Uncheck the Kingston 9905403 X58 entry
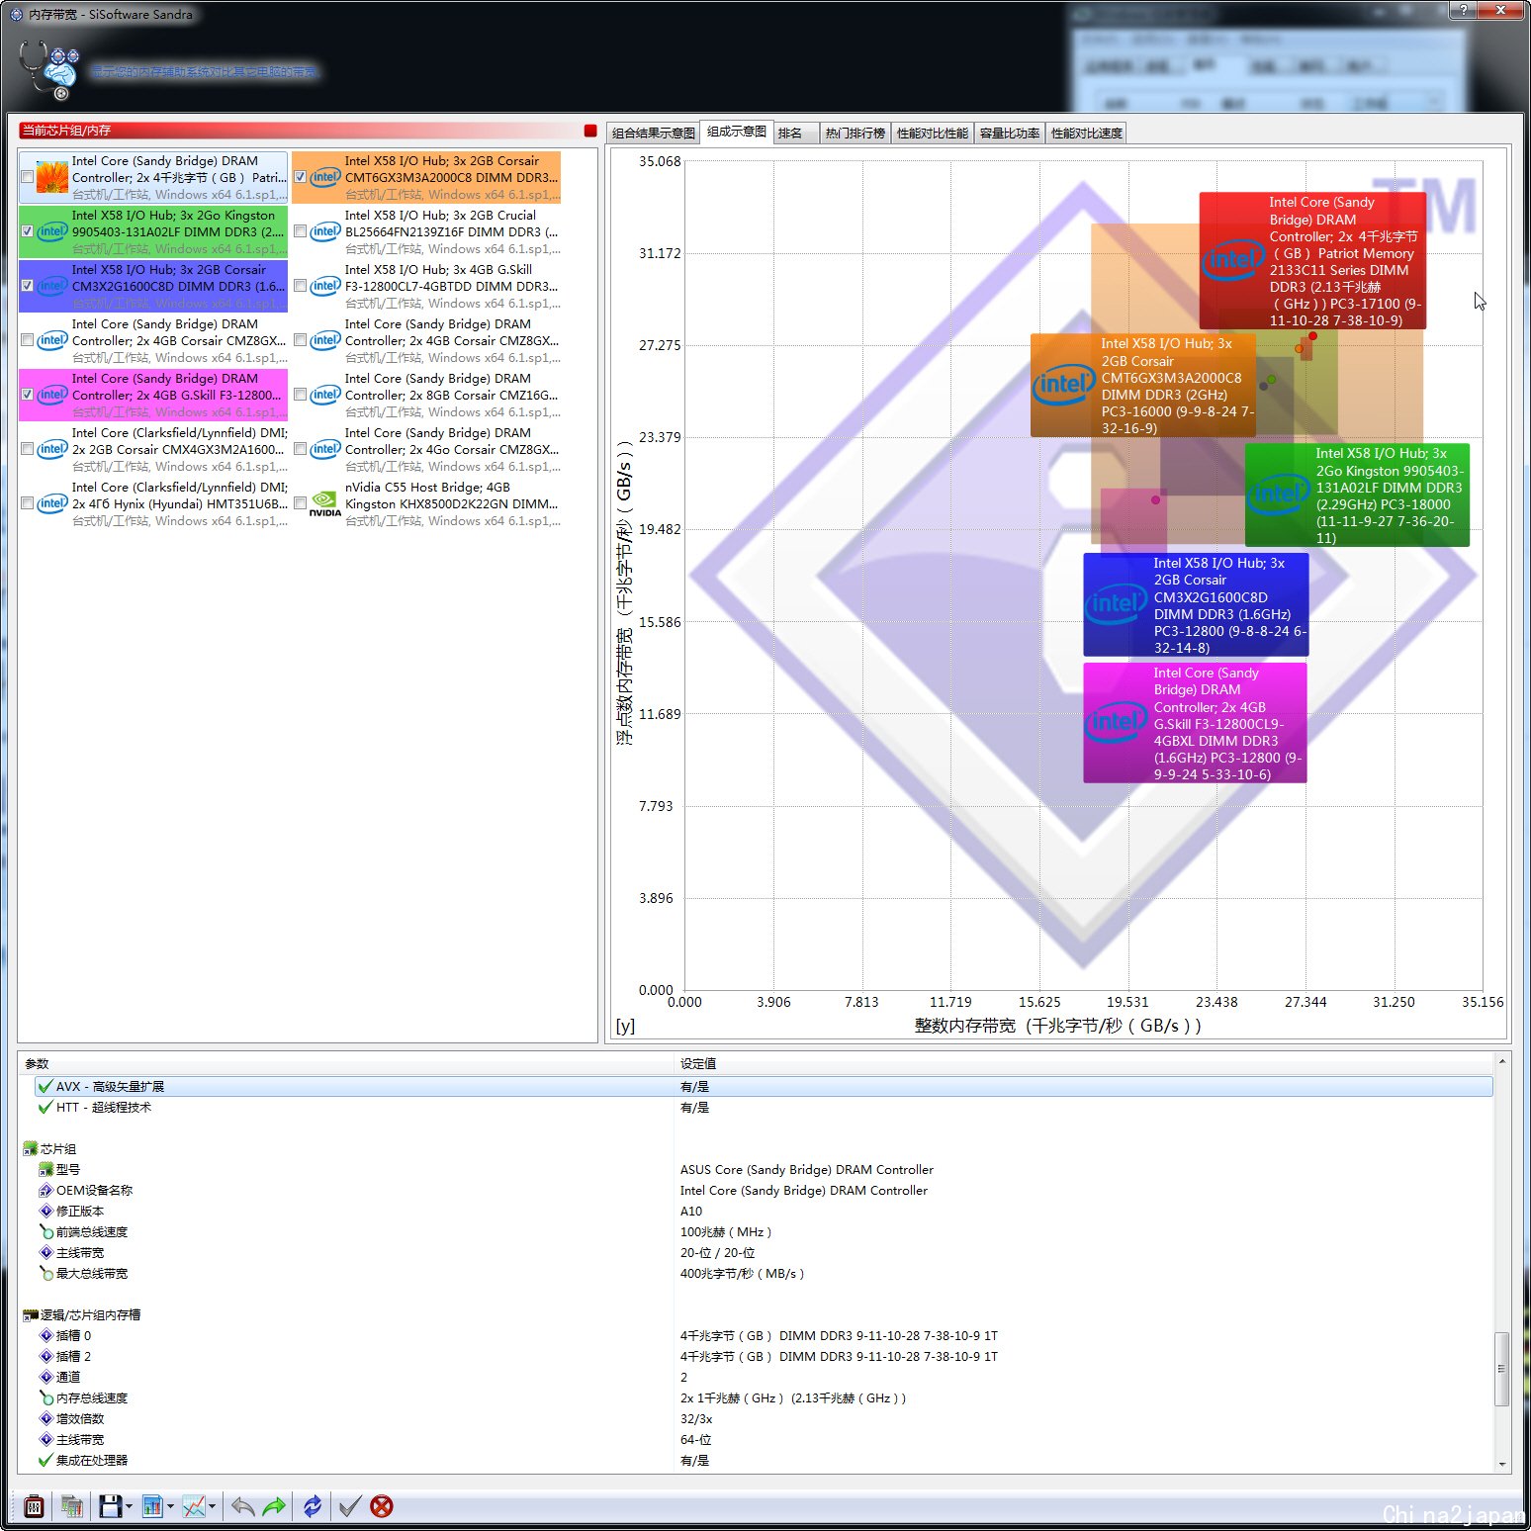Image resolution: width=1531 pixels, height=1531 pixels. [x=28, y=231]
